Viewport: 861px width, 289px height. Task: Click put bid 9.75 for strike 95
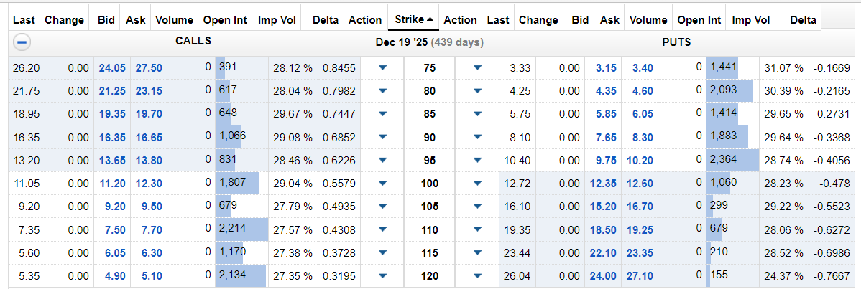click(607, 160)
